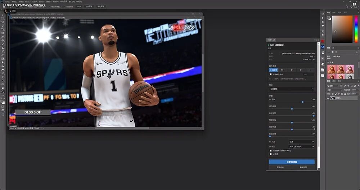Select the 1× upscale factor option
The image size is (360, 190).
(273, 70)
